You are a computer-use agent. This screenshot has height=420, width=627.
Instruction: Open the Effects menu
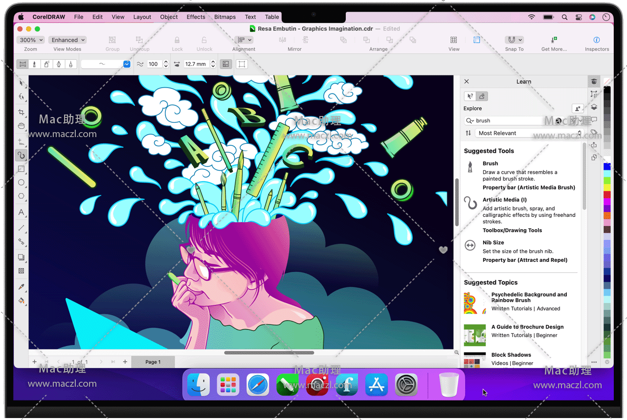tap(196, 17)
